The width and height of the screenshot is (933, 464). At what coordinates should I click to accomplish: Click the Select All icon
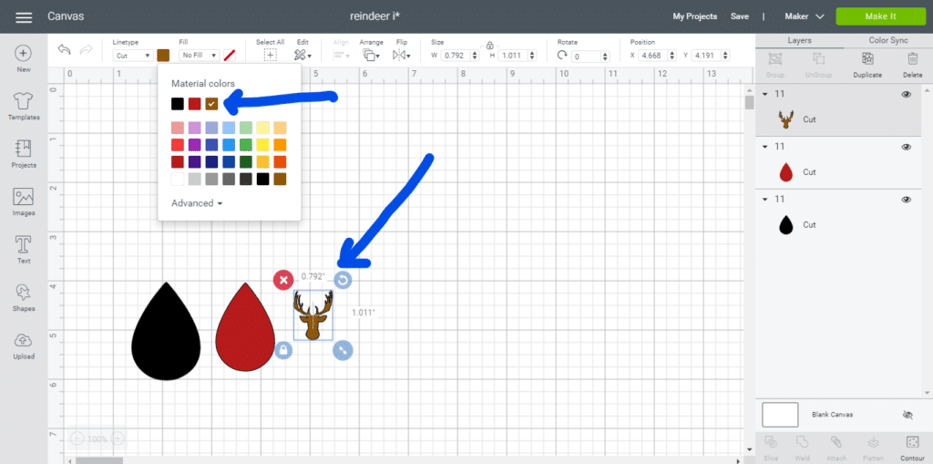point(270,55)
